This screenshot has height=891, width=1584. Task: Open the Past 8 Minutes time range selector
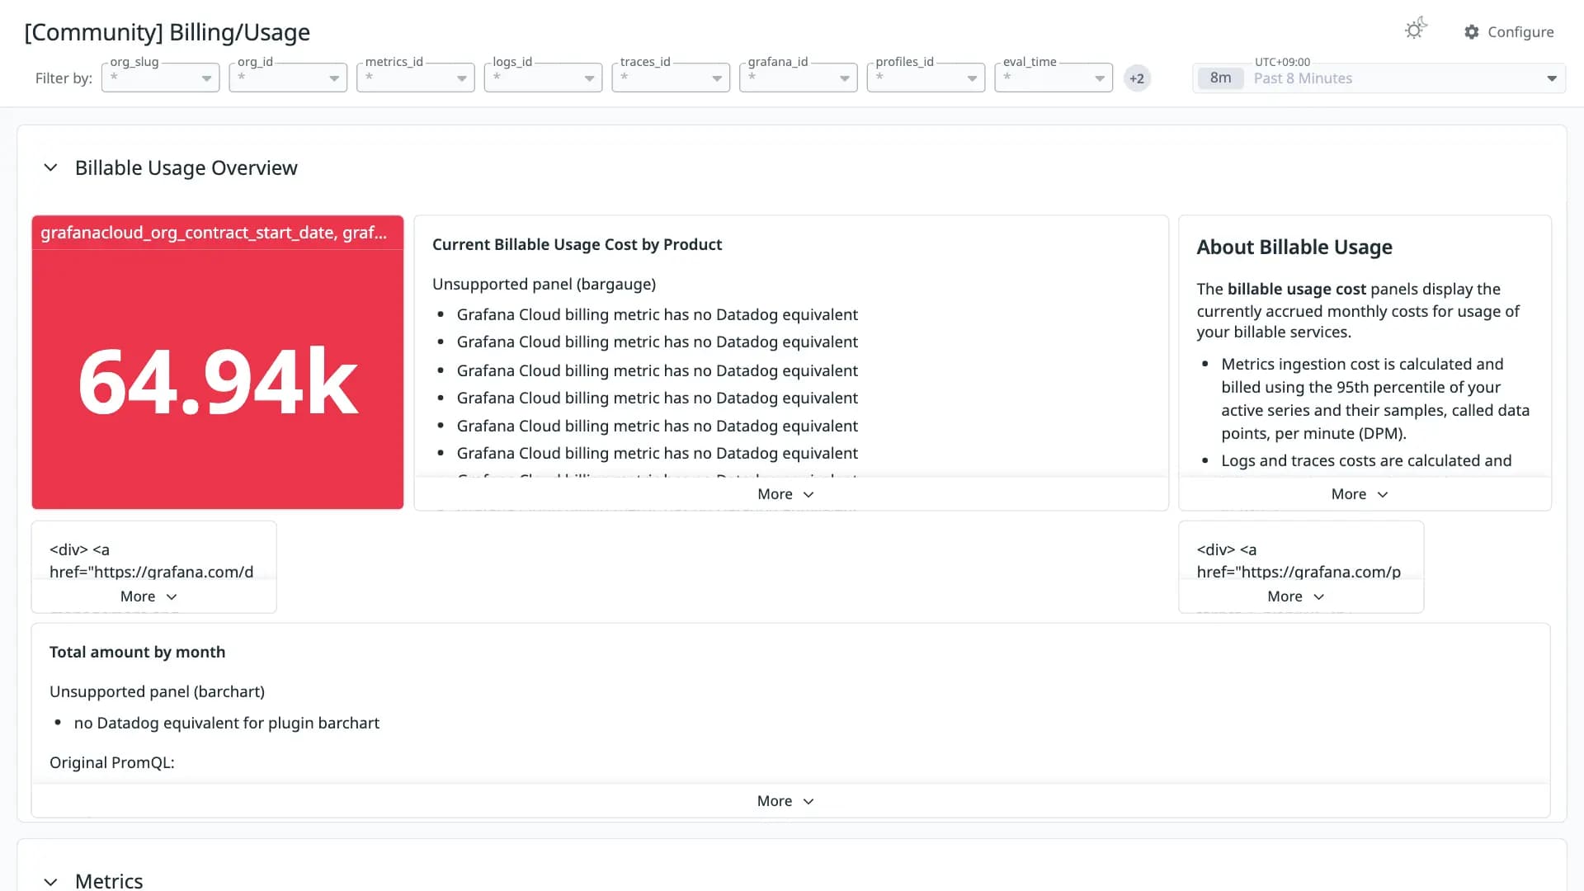(1379, 78)
